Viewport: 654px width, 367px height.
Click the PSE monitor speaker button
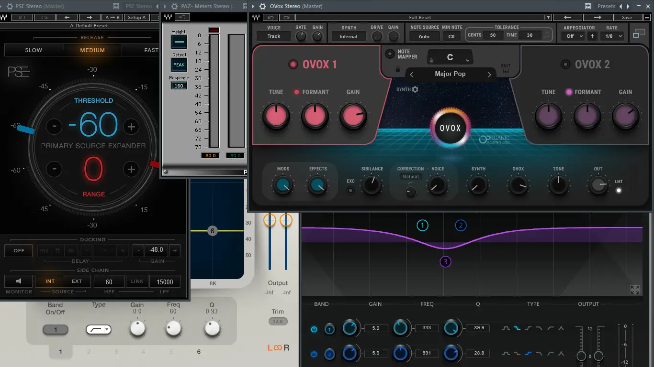pos(18,281)
